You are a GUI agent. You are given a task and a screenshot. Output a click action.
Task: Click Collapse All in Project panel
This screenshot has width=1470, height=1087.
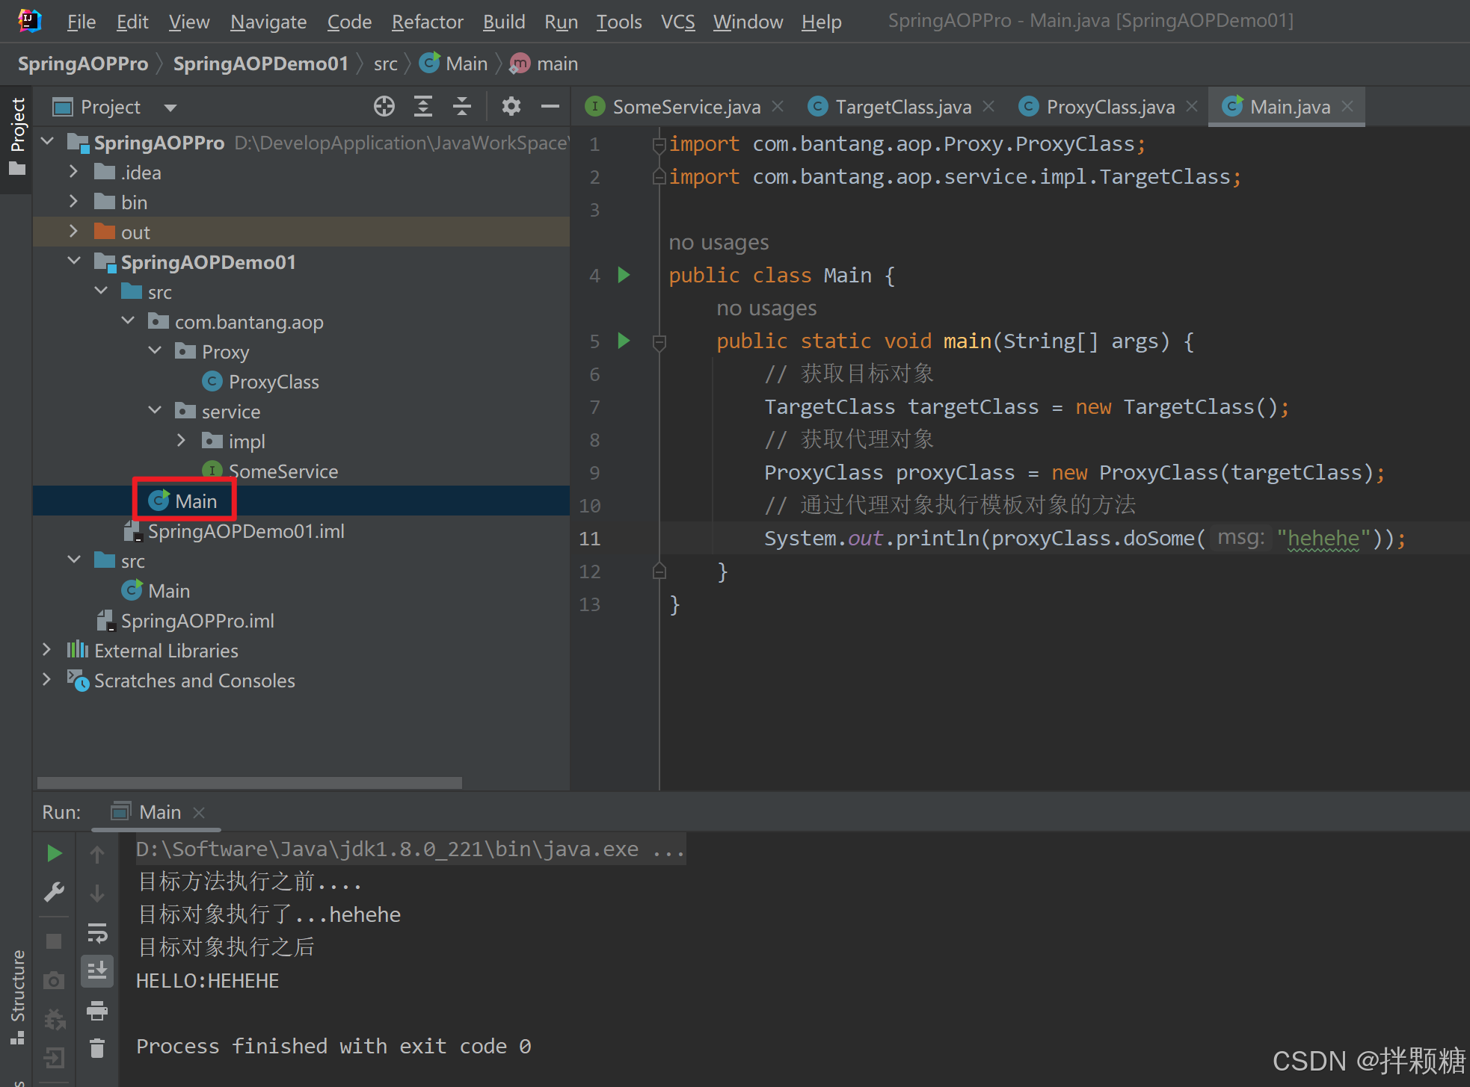[462, 107]
